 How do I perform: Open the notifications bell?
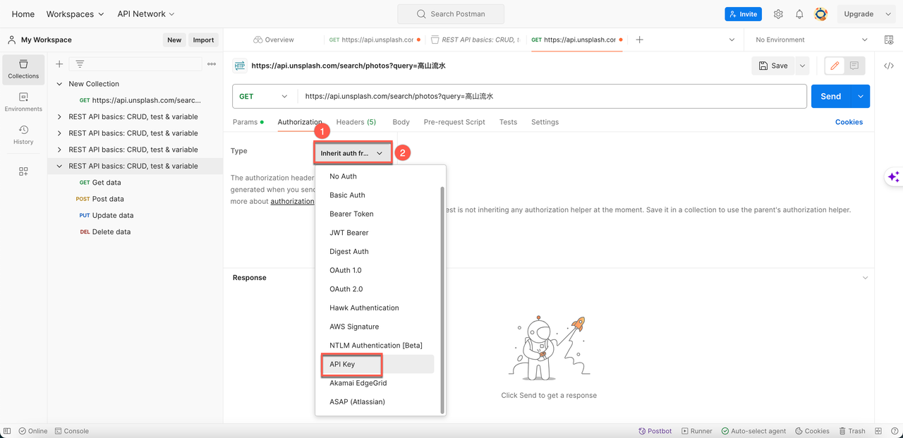click(799, 14)
